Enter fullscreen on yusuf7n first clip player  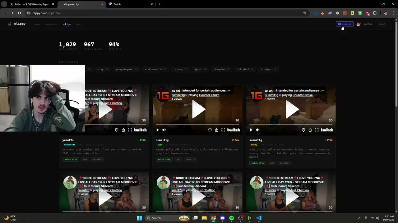[130, 130]
